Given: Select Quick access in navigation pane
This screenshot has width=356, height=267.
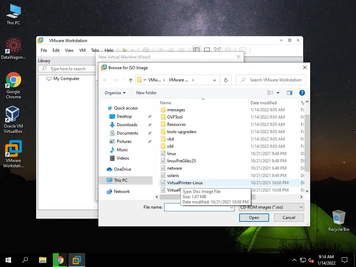Looking at the screenshot, I should 126,108.
